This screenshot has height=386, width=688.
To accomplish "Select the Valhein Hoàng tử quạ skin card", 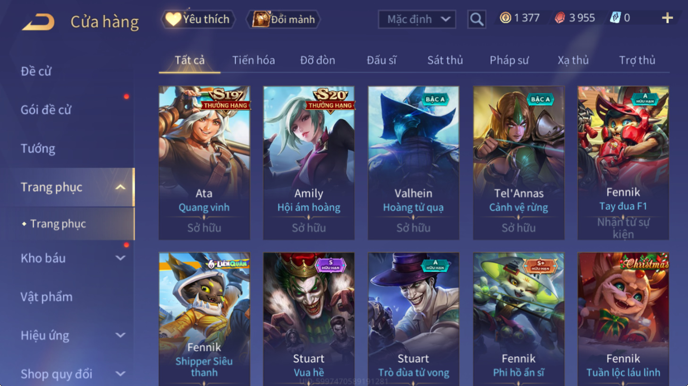I will [x=413, y=163].
